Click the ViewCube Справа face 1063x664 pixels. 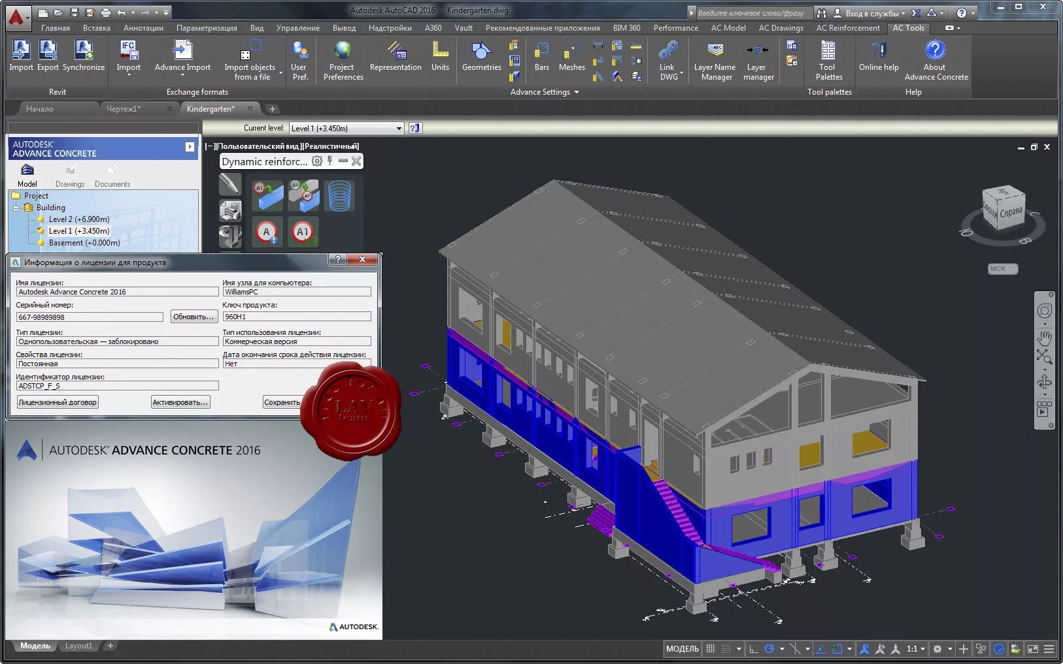pos(1010,213)
